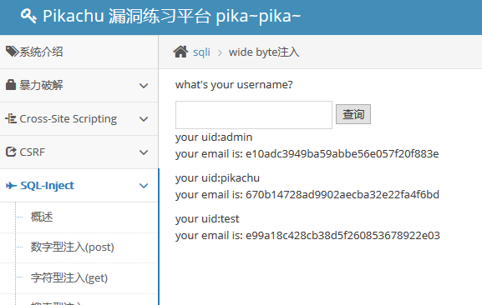
Task: Click the CSRF share icon
Action: [x=11, y=152]
